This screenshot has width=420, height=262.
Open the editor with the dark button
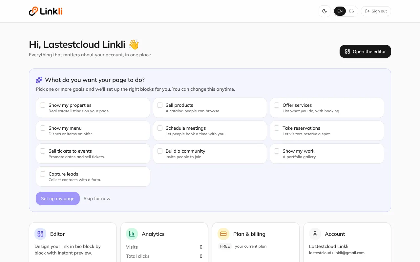coord(365,51)
